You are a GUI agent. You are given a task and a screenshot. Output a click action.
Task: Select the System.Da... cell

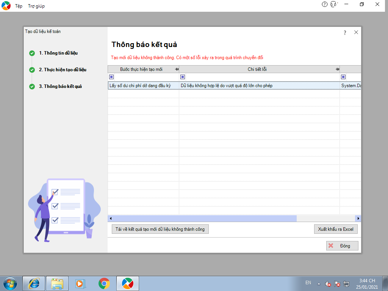tap(350, 86)
